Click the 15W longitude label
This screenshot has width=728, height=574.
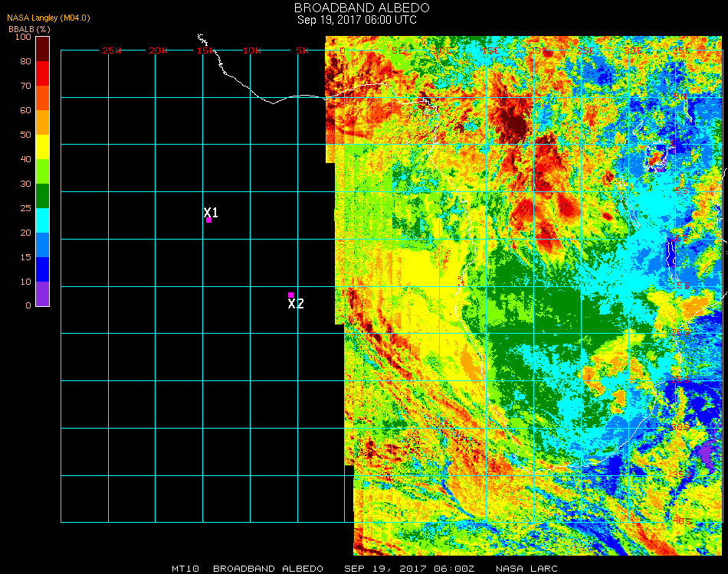pyautogui.click(x=205, y=51)
